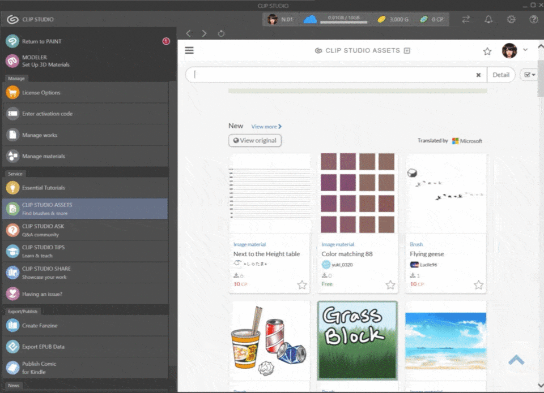The image size is (544, 393).
Task: Open the Flying geese brush thumbnail
Action: pos(446,193)
